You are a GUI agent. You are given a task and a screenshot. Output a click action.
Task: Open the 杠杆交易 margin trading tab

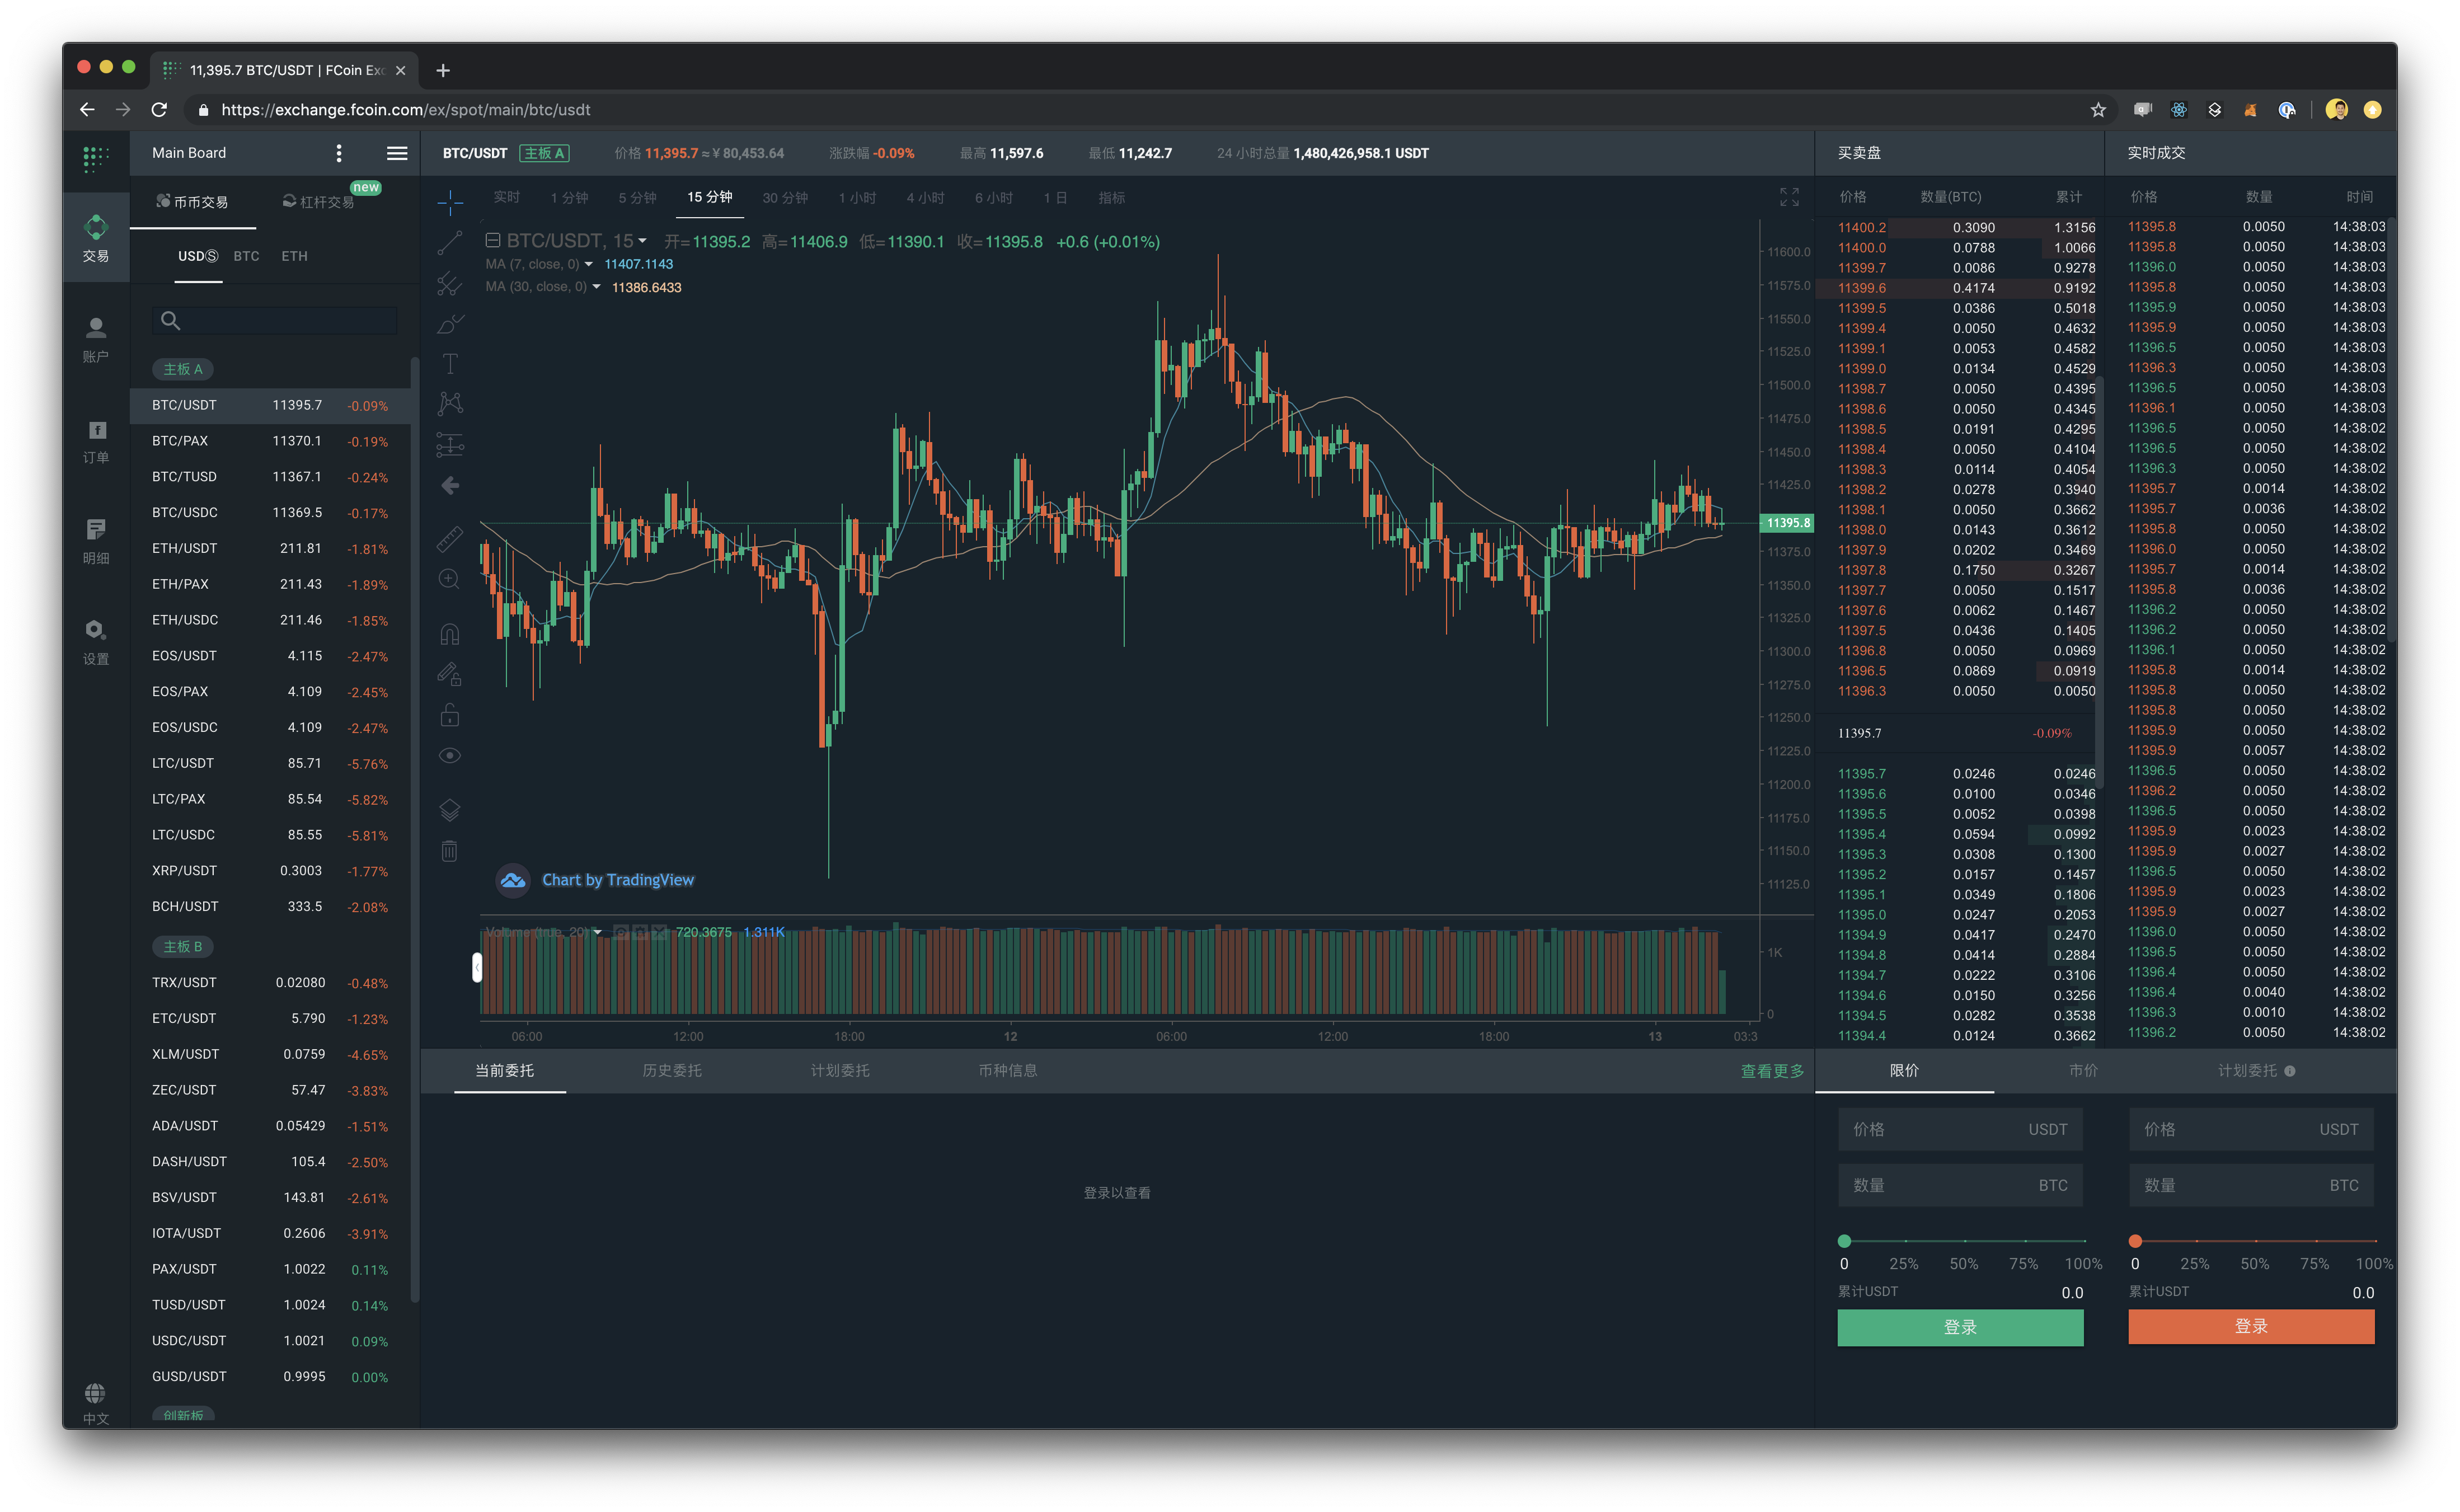319,202
